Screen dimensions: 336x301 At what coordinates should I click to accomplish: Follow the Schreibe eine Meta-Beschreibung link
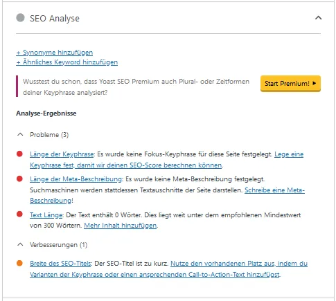(x=168, y=195)
